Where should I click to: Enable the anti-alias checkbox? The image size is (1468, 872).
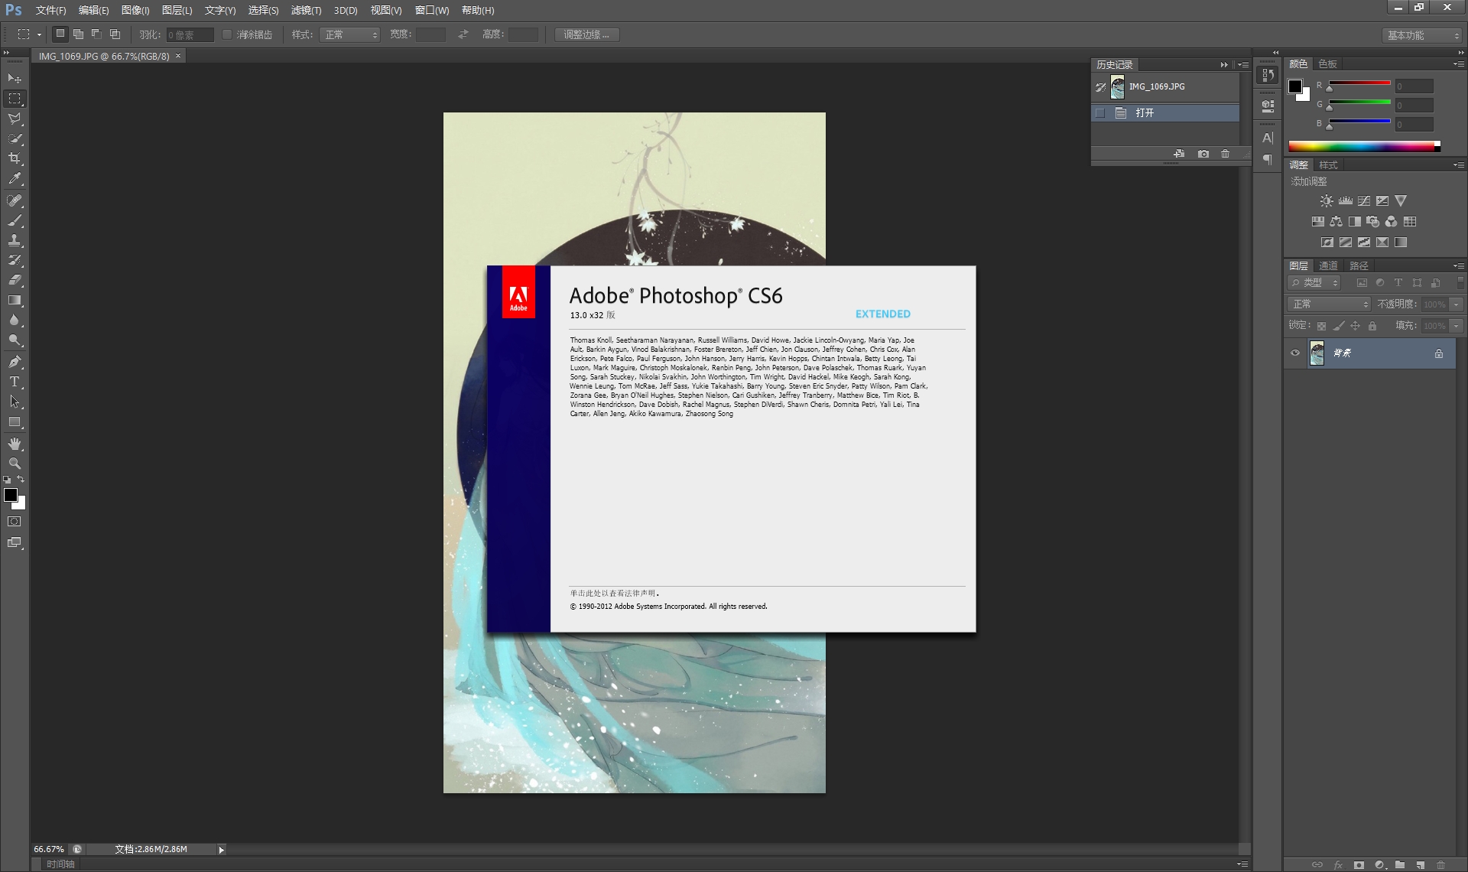point(227,34)
